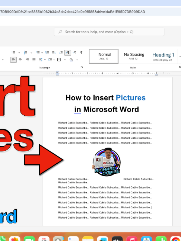The width and height of the screenshot is (181, 241).
Task: Click the Borders icon
Action: pyautogui.click(x=59, y=60)
